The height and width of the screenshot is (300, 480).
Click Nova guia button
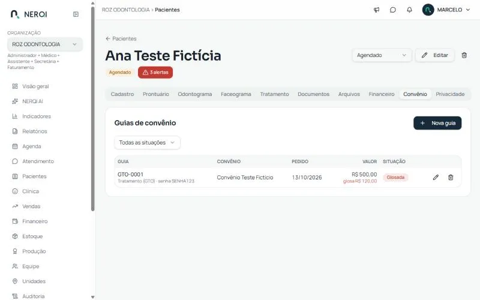pos(437,123)
